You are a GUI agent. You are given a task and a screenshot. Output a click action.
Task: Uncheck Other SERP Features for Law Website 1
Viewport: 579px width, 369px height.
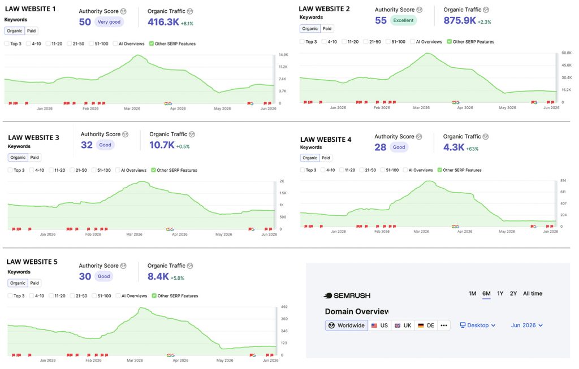[152, 44]
